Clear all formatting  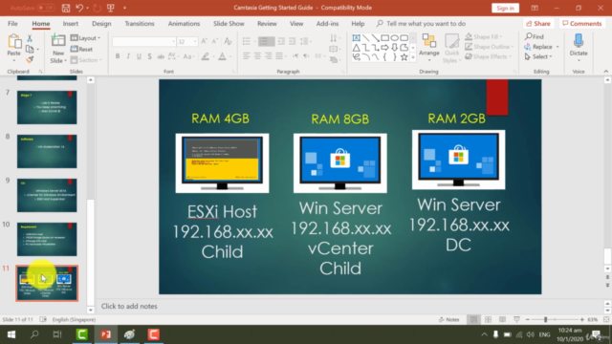point(229,41)
